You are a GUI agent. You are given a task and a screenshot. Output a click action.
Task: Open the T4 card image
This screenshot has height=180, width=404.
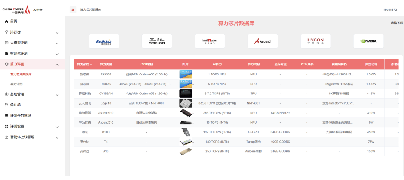186,142
